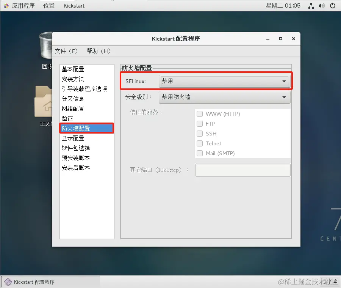Select 预安装脚本 in the sidebar list
The width and height of the screenshot is (341, 288).
[x=87, y=158]
